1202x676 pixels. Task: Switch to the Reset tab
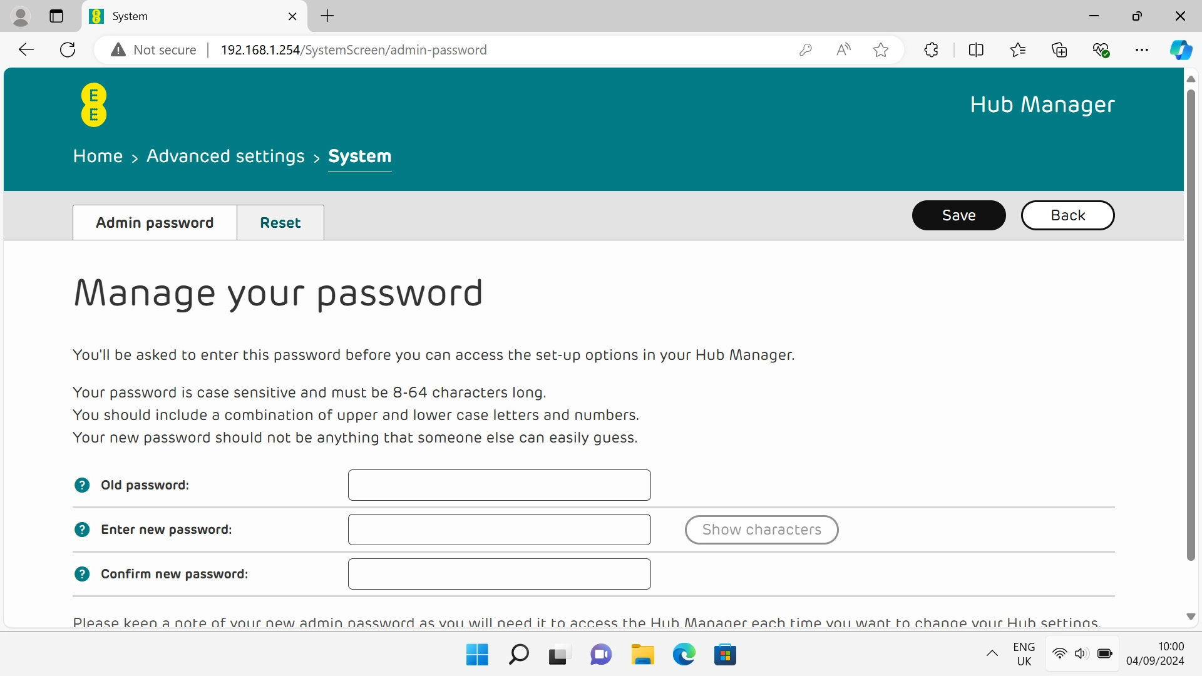(280, 223)
